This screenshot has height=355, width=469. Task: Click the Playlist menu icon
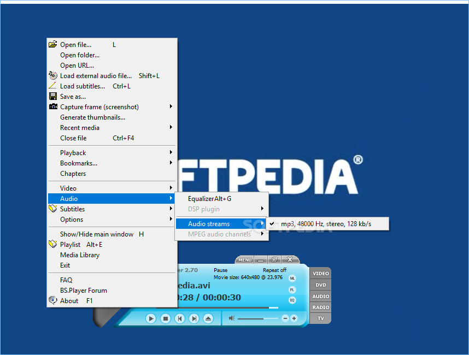coord(53,244)
